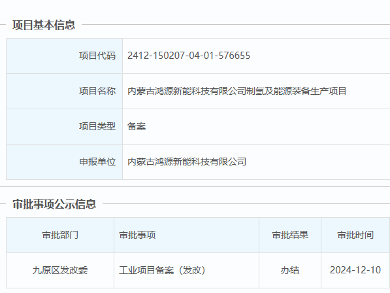
Task: Click the approval date 2024-12-10
Action: point(355,270)
